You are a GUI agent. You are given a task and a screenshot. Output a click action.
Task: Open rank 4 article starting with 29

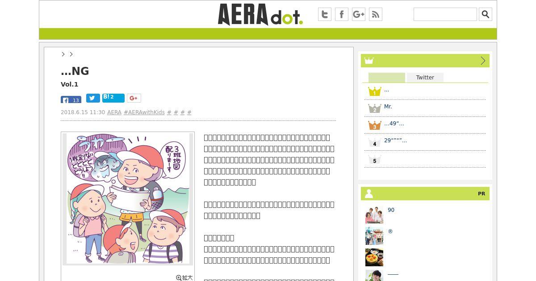point(395,140)
